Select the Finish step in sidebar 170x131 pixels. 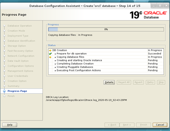click(x=11, y=96)
